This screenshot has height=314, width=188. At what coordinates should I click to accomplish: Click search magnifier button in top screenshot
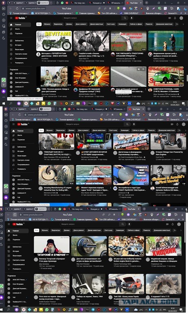click(x=125, y=18)
